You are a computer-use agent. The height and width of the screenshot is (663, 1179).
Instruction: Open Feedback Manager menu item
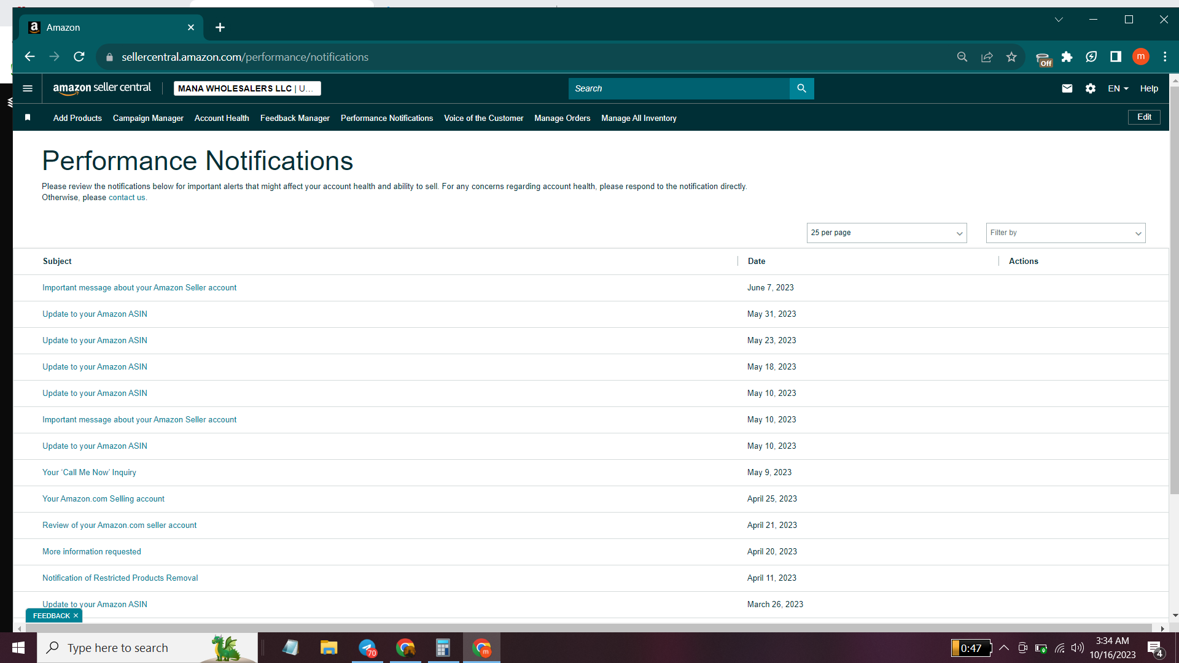tap(295, 118)
